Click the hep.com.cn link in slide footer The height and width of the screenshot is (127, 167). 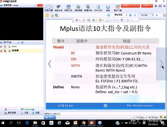coord(143,106)
